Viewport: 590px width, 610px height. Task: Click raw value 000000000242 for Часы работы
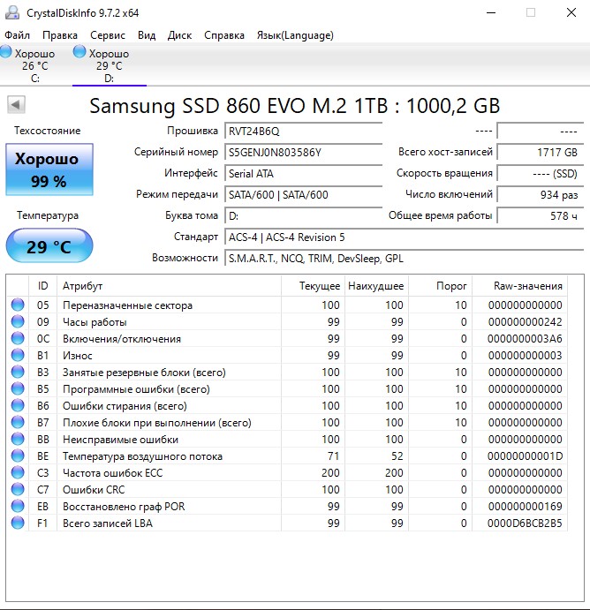pos(525,321)
